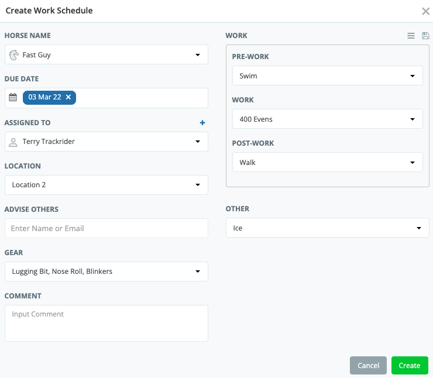This screenshot has height=378, width=433.
Task: Click the plus icon next to Assigned To
Action: coord(202,123)
